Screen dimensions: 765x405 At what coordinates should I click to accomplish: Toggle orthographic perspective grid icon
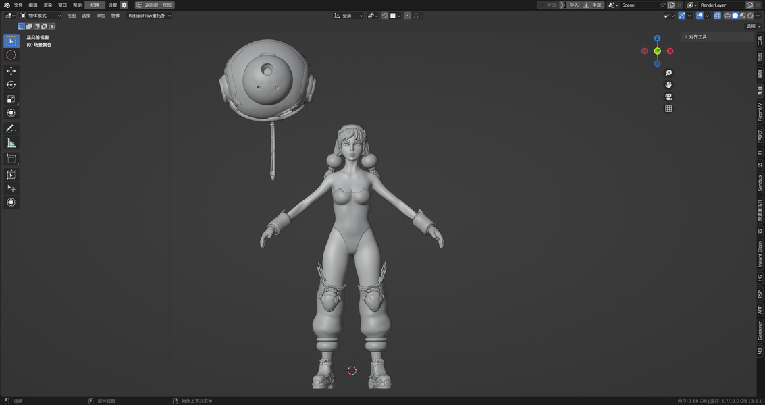pos(668,109)
